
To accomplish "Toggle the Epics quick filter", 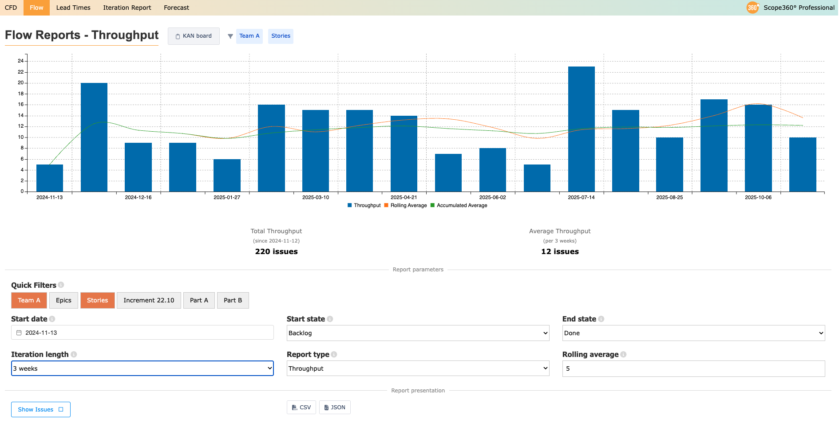I will (63, 300).
